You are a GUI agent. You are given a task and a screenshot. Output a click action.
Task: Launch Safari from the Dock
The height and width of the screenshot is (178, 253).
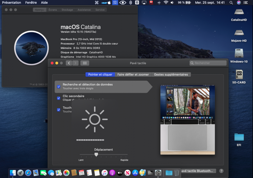coord(28,173)
